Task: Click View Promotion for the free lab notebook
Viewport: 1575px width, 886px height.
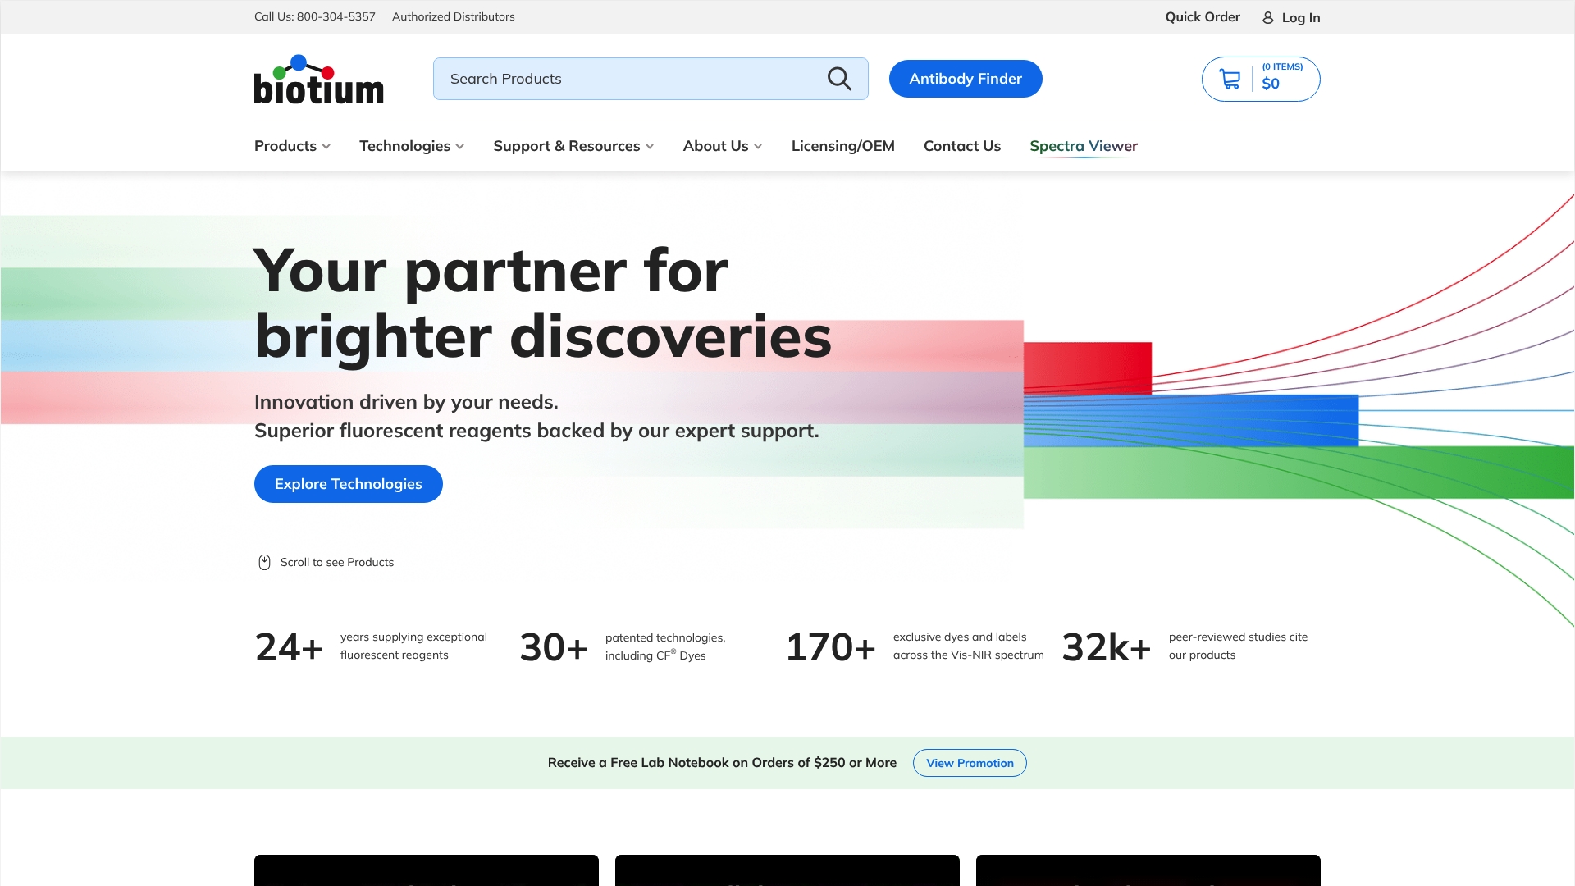Action: coord(970,762)
